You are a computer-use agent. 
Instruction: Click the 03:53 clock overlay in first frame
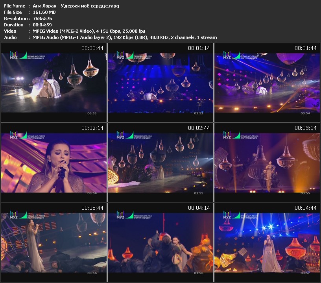point(92,113)
